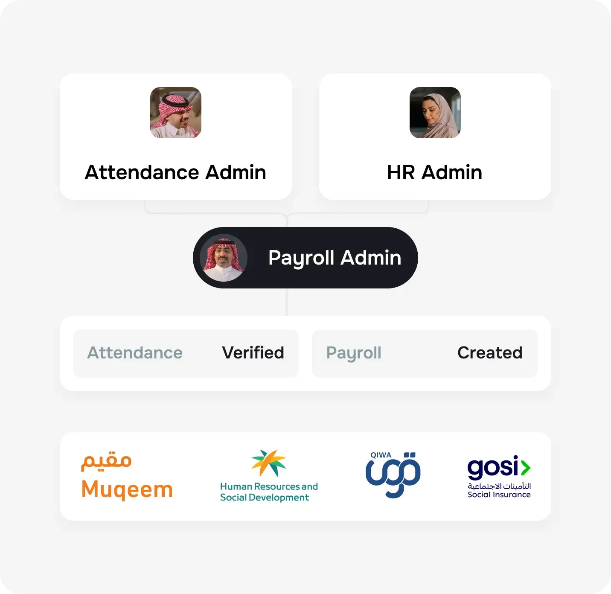Click the Payroll Admin pill label
The image size is (611, 594).
(x=335, y=258)
